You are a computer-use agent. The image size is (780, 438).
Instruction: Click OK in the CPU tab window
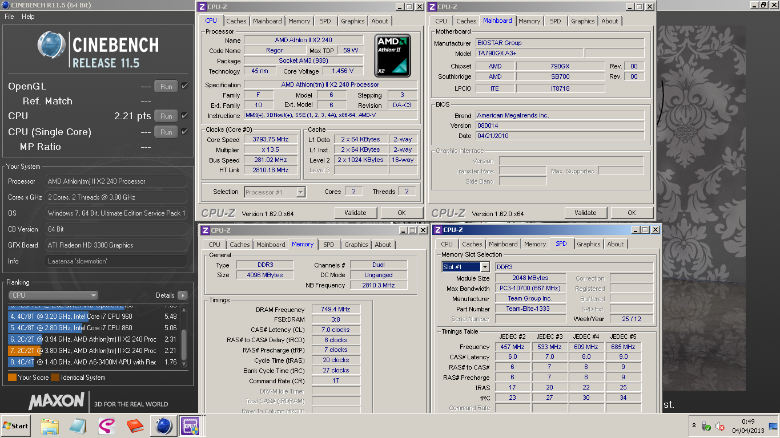[x=401, y=213]
